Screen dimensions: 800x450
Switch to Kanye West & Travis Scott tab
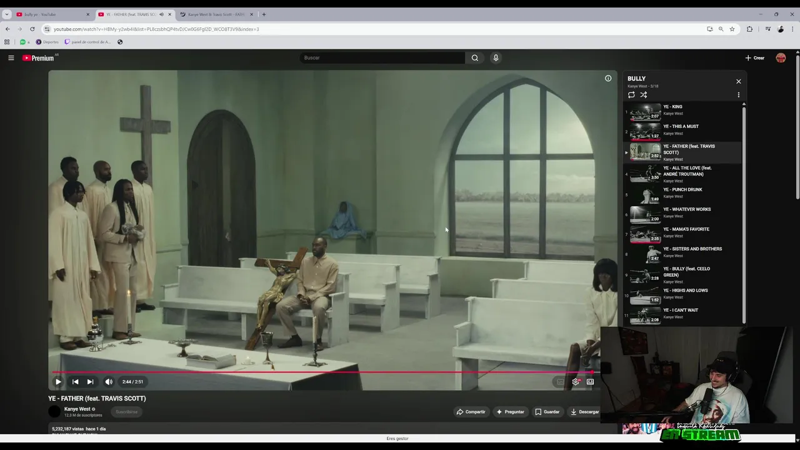[x=216, y=14]
